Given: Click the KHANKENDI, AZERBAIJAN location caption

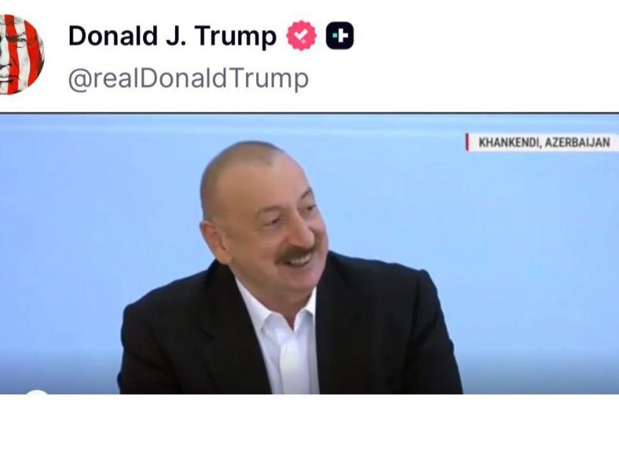Looking at the screenshot, I should click(x=544, y=142).
